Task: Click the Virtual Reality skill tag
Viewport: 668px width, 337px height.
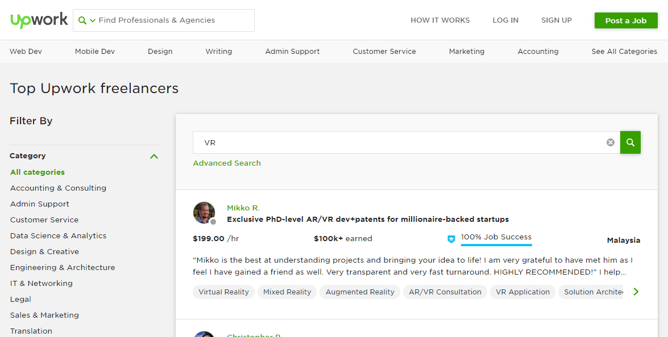Action: pyautogui.click(x=223, y=292)
